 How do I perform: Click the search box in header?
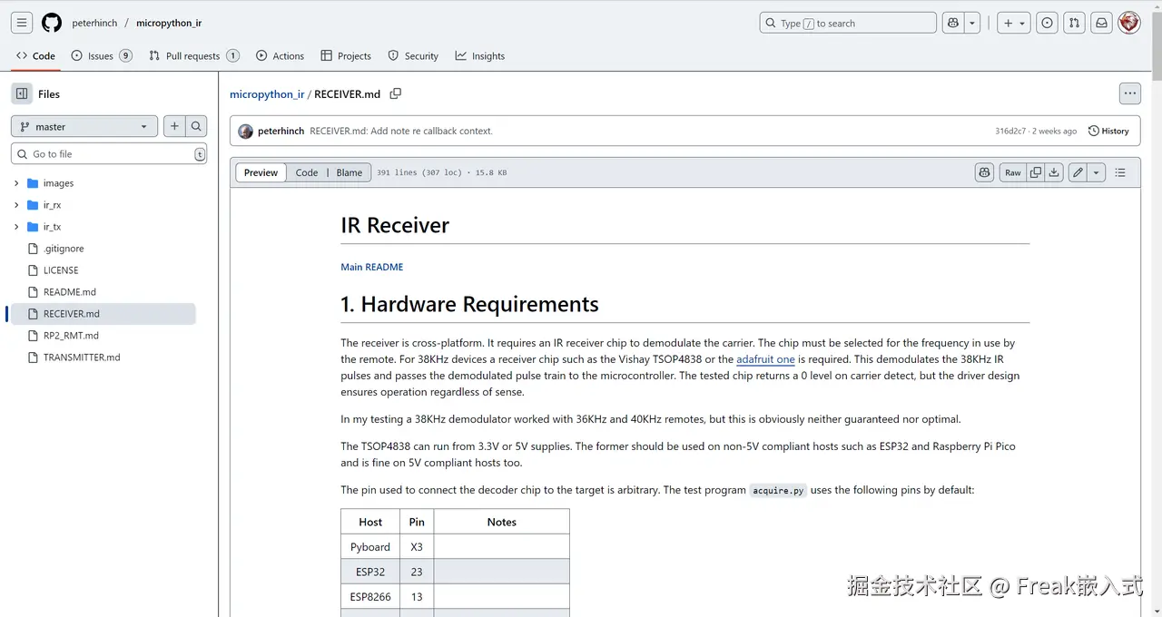pyautogui.click(x=848, y=23)
